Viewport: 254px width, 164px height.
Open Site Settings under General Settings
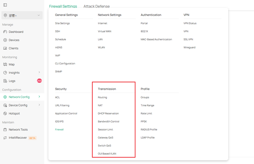click(x=62, y=23)
